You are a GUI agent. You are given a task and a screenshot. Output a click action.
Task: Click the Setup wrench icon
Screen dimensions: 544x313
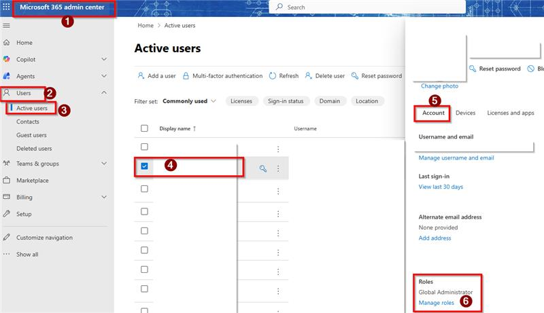point(6,214)
